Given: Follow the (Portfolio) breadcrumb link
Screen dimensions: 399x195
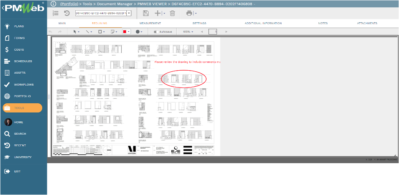Looking at the screenshot, I should point(70,4).
